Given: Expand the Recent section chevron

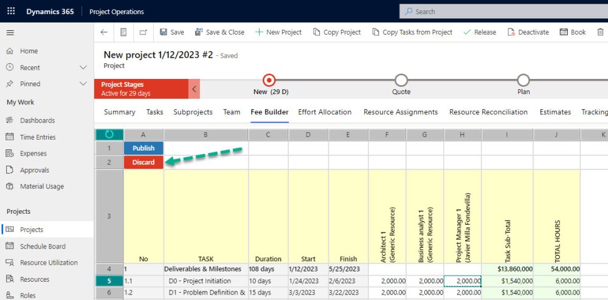Looking at the screenshot, I should point(83,67).
